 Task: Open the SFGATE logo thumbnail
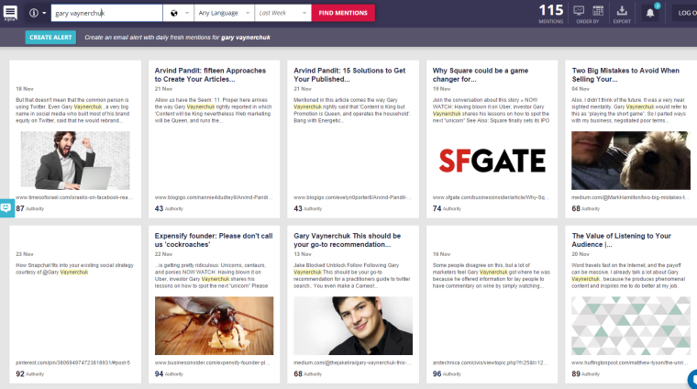point(492,161)
